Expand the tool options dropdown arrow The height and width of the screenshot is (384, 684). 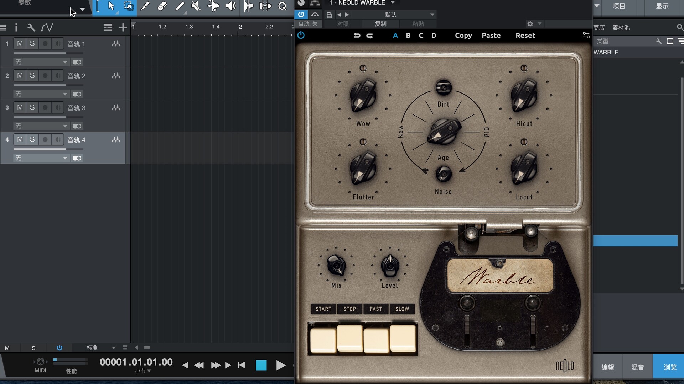tap(82, 10)
